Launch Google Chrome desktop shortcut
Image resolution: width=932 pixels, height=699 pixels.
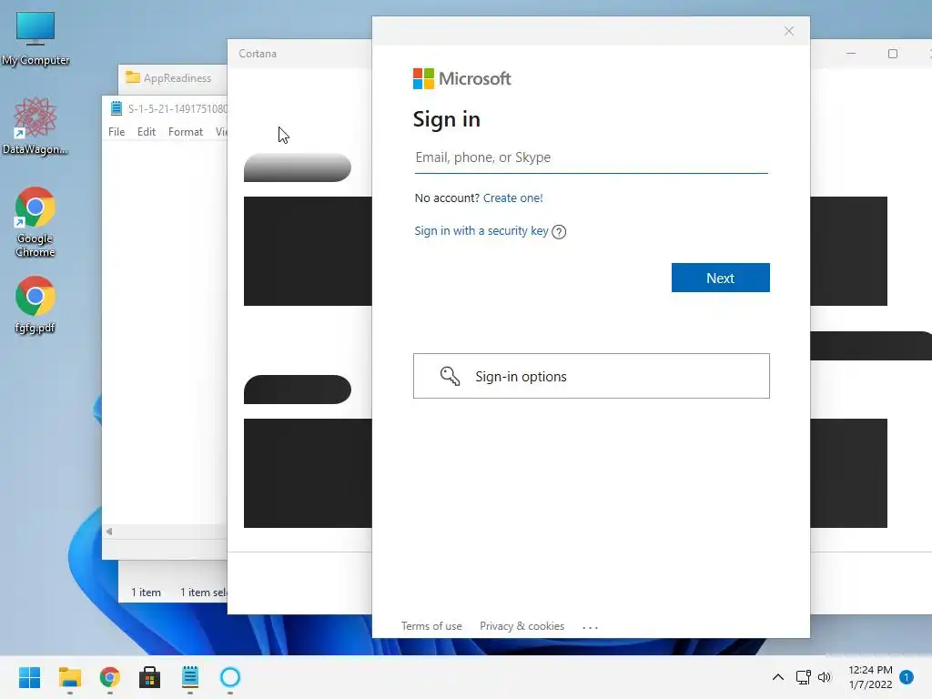[x=35, y=222]
